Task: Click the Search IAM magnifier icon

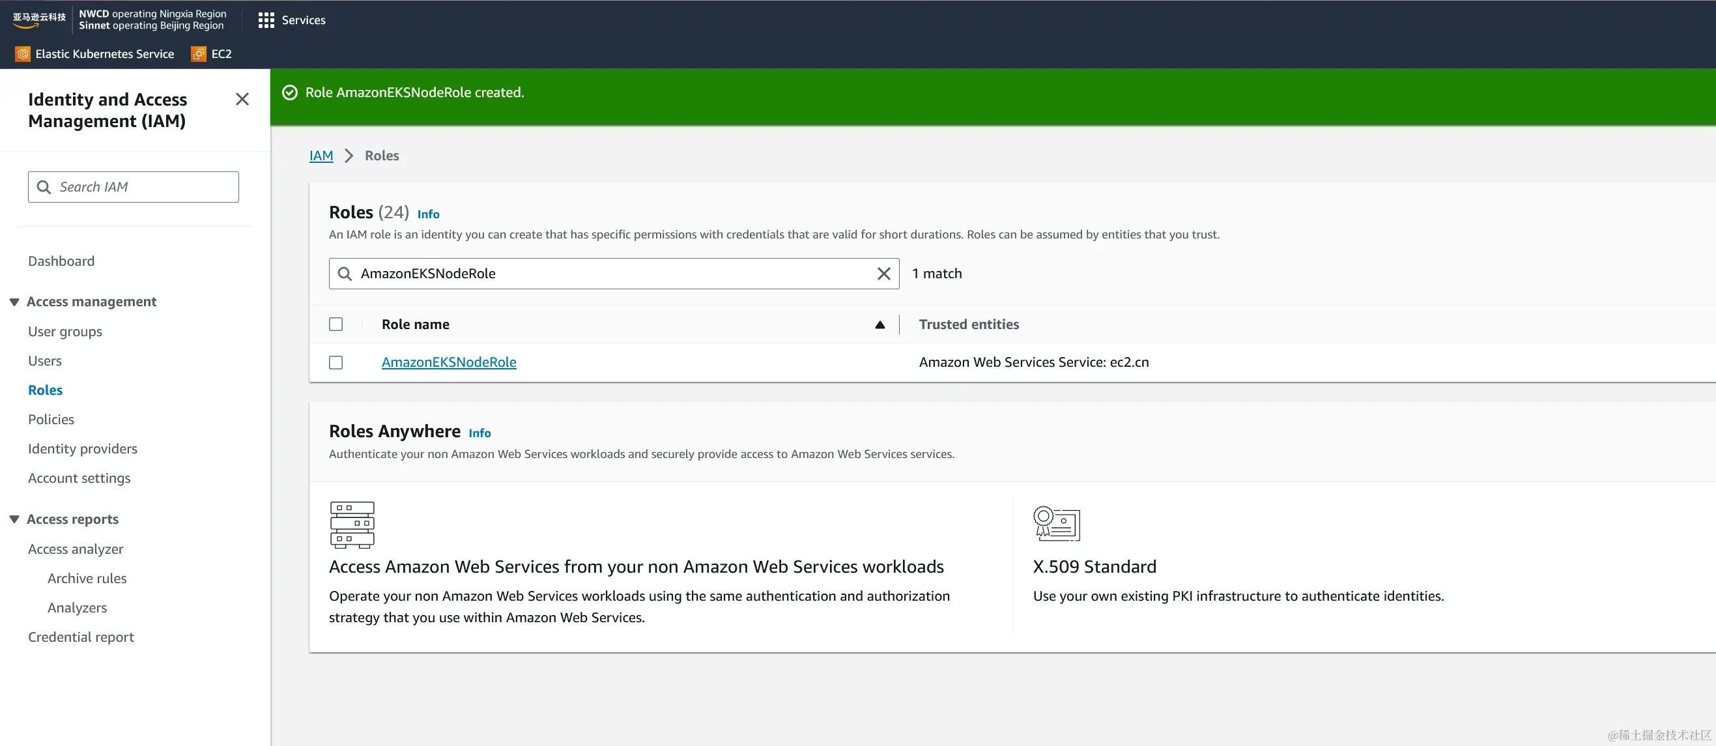Action: tap(44, 187)
